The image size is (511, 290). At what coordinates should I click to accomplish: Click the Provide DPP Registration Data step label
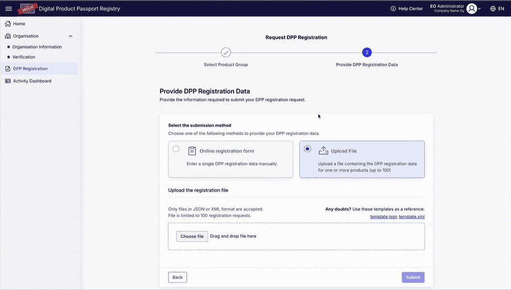[367, 65]
